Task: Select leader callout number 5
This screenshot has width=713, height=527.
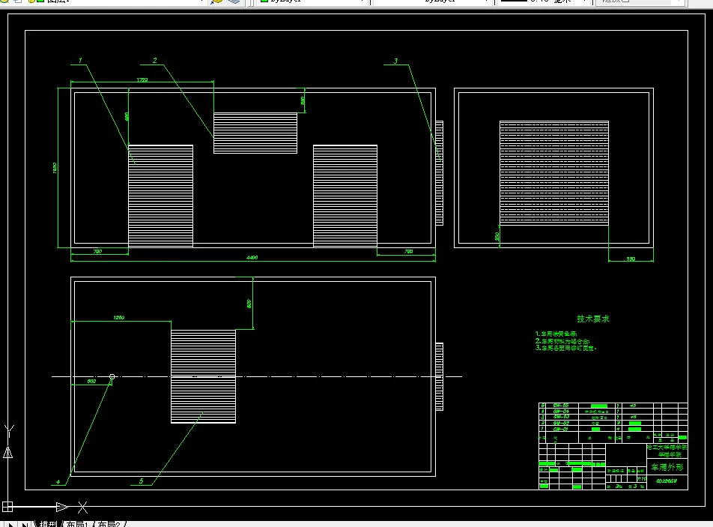Action: 141,481
